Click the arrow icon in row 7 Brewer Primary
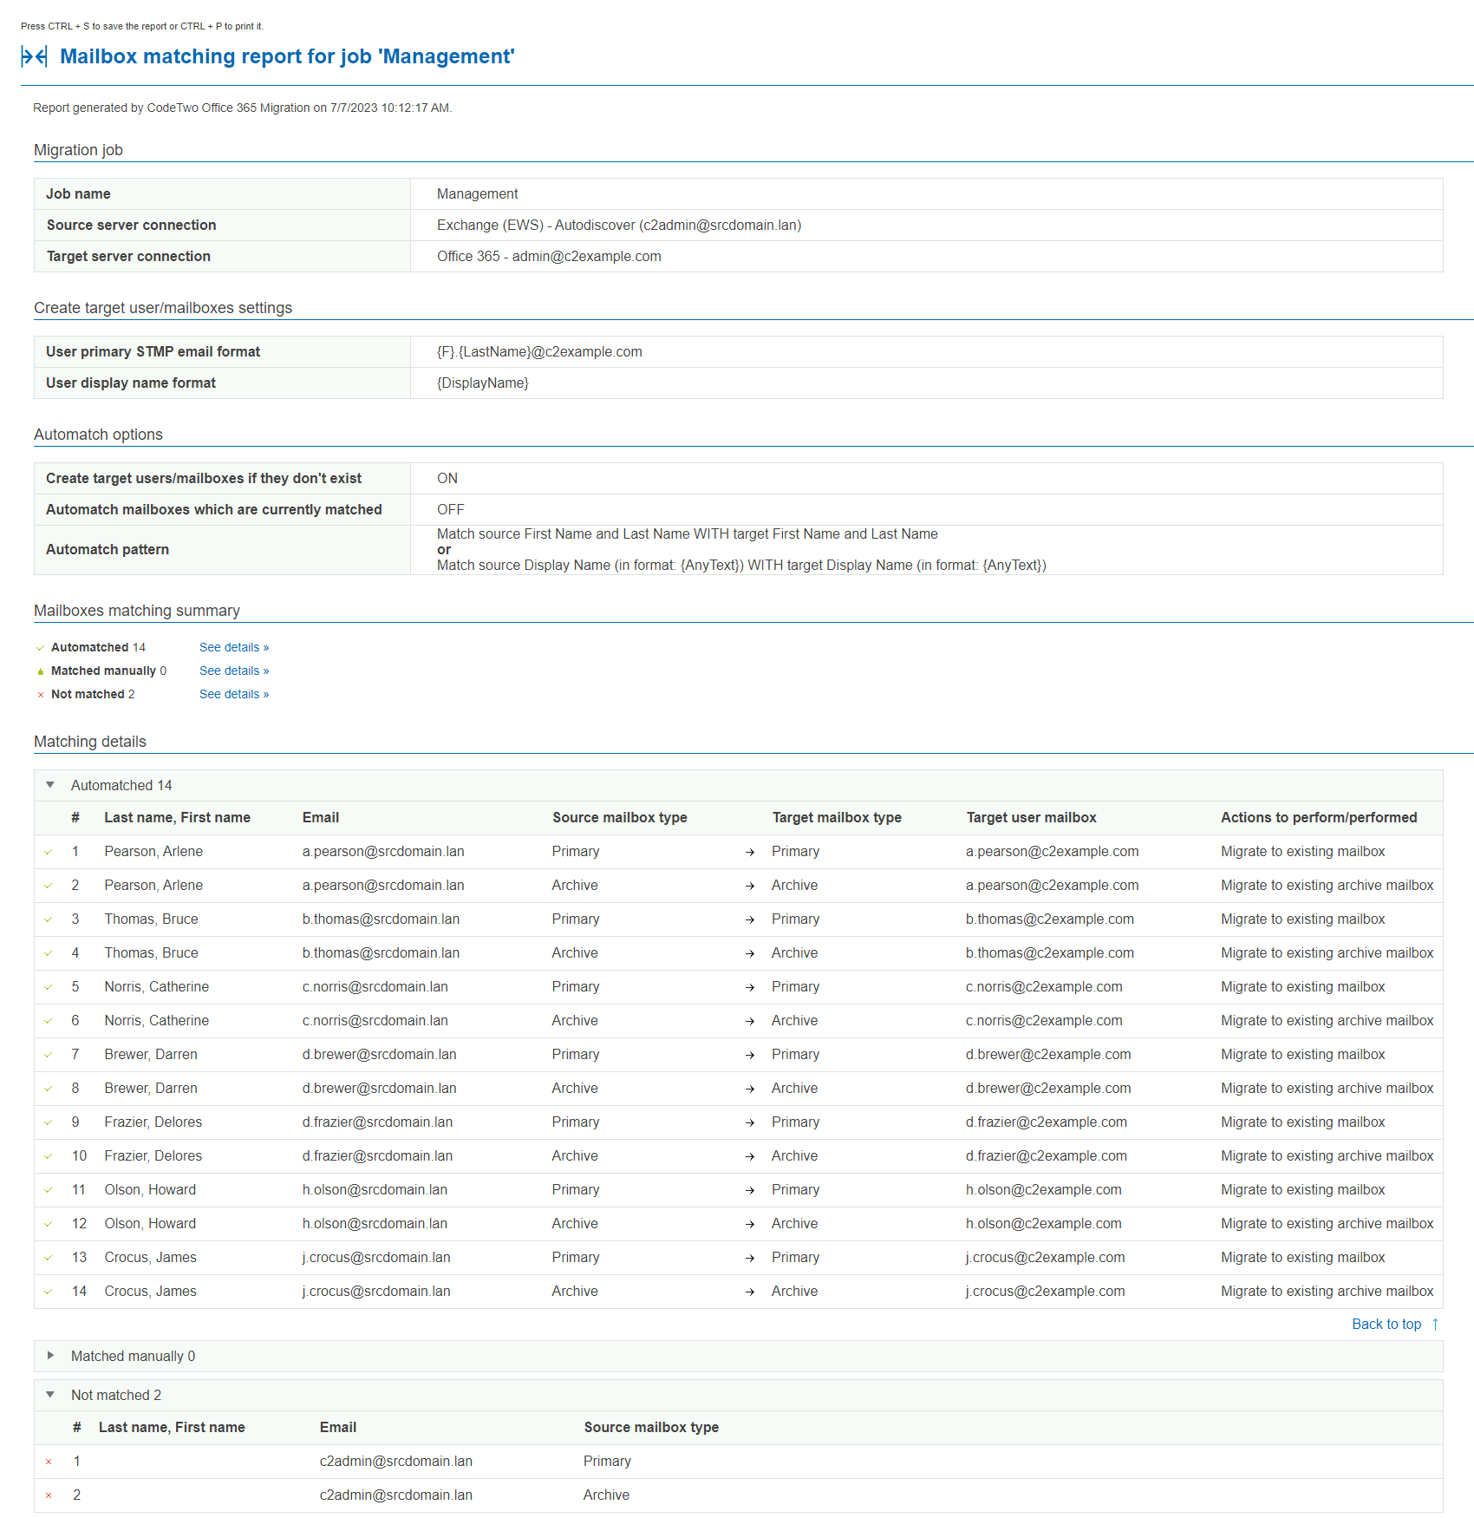1474x1518 pixels. click(x=750, y=1056)
